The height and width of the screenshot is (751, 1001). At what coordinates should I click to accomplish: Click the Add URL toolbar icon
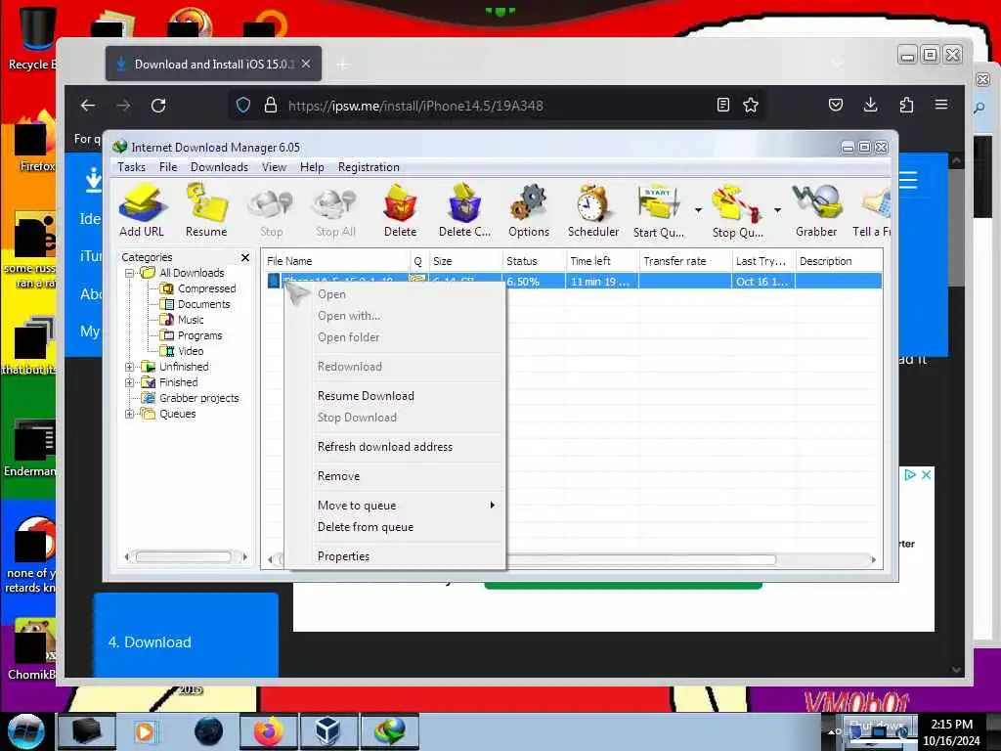pos(142,210)
